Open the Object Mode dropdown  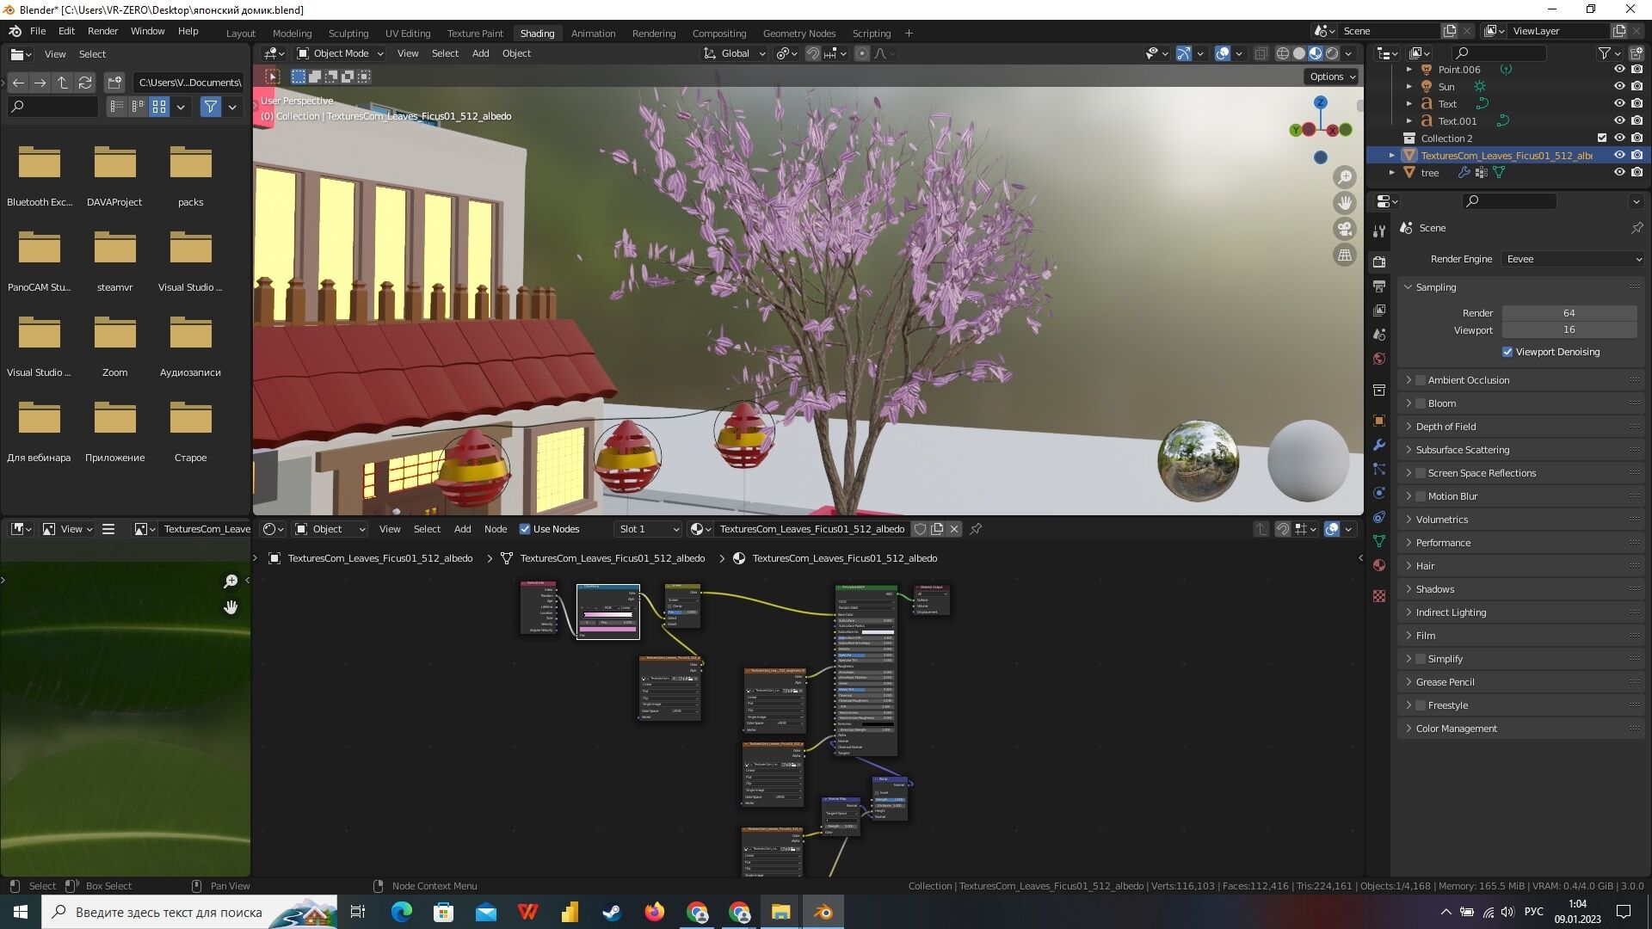click(340, 53)
